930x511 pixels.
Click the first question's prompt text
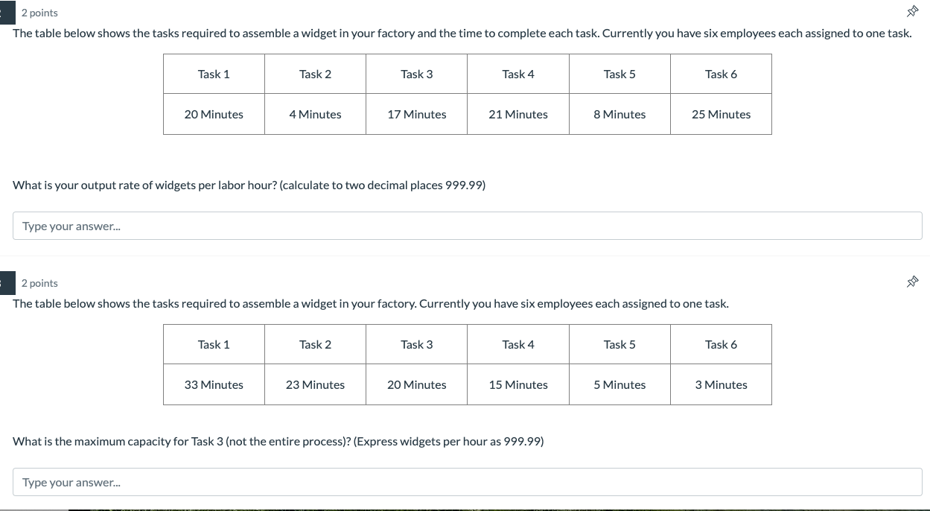click(x=462, y=33)
